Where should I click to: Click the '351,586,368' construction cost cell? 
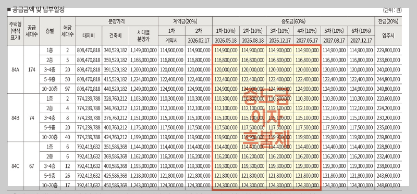[x=115, y=147]
